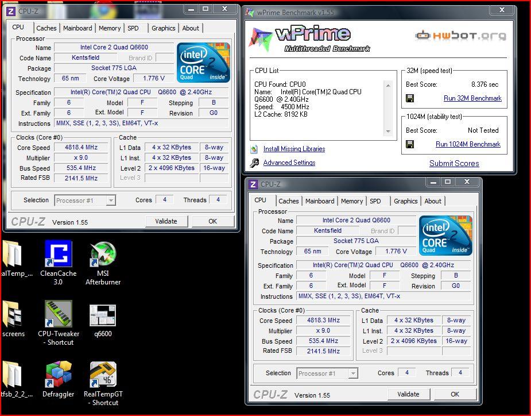Open About tab in lower CPU-Z
The width and height of the screenshot is (531, 416).
433,201
